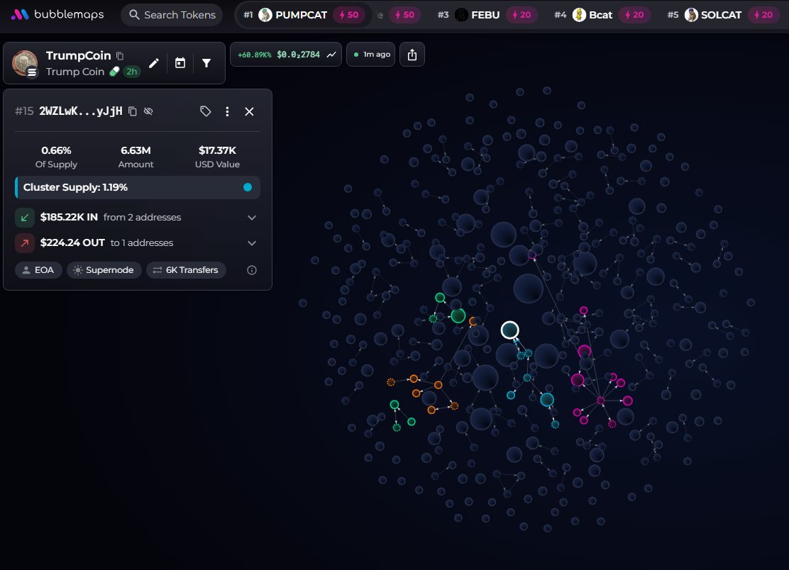Open the filter funnel icon
This screenshot has width=789, height=570.
(x=206, y=63)
